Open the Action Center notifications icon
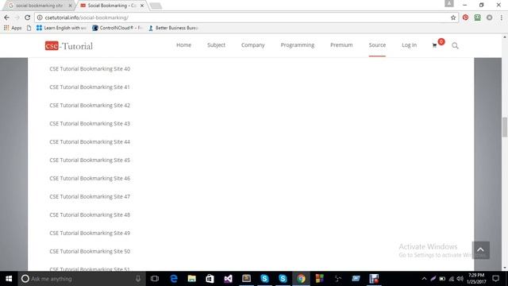Viewport: 508px width, 286px height. [x=495, y=279]
